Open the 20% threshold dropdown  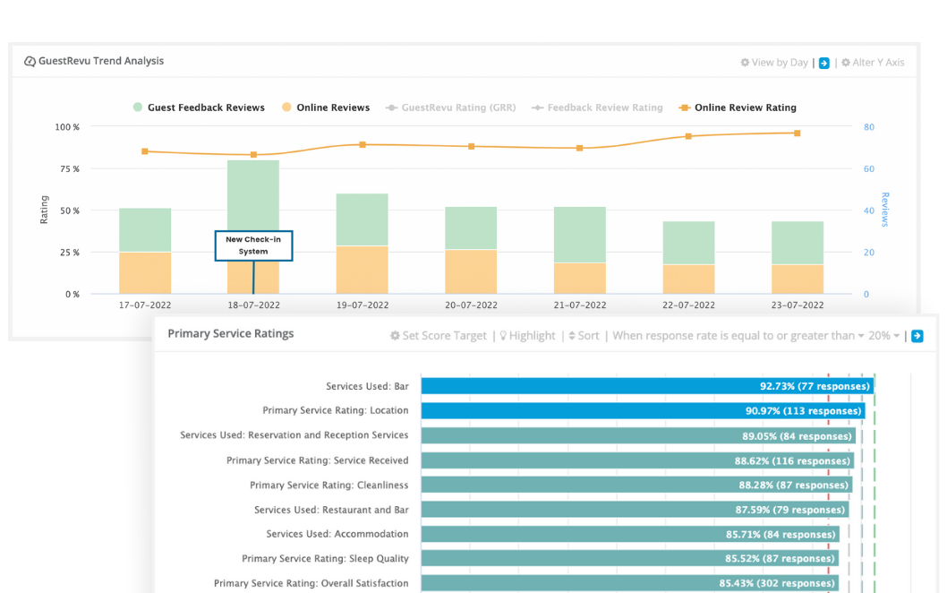(884, 336)
